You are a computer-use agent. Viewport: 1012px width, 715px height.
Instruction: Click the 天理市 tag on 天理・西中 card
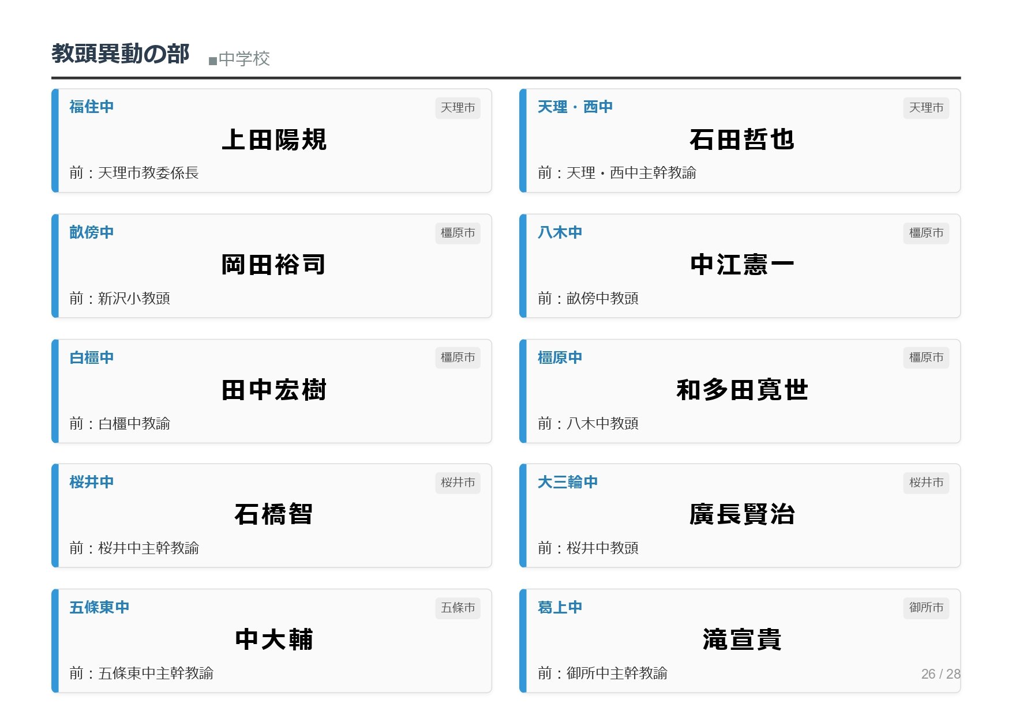[x=925, y=108]
